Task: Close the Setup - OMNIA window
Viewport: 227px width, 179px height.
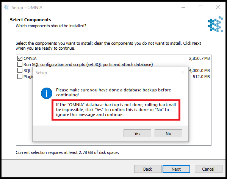Action: [x=218, y=7]
